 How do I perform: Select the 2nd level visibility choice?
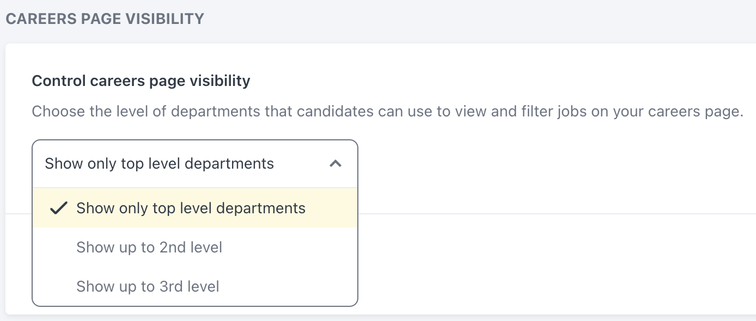149,247
